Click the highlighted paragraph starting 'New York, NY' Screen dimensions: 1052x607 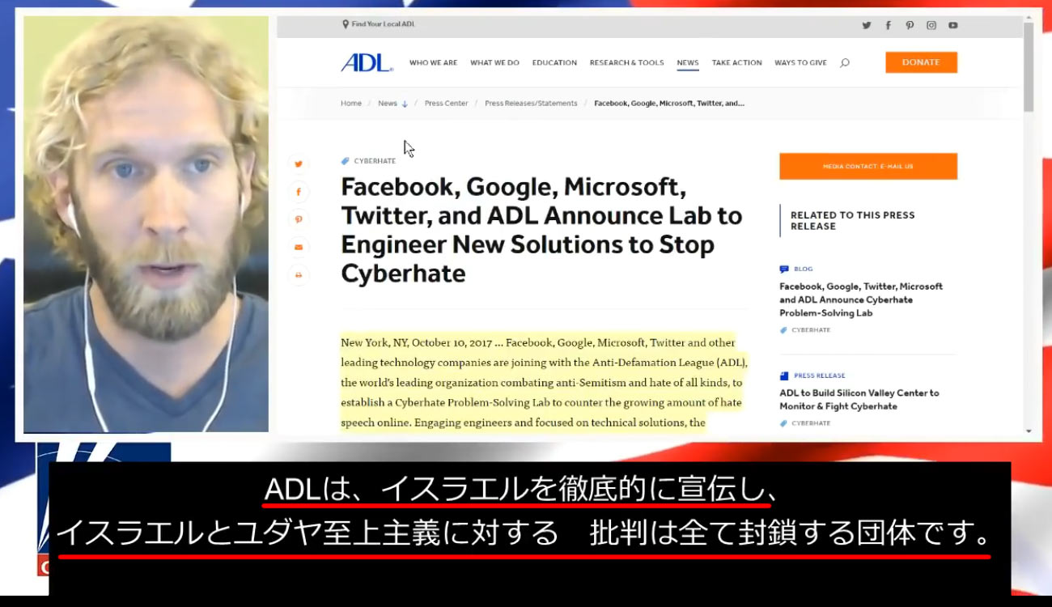click(x=544, y=383)
